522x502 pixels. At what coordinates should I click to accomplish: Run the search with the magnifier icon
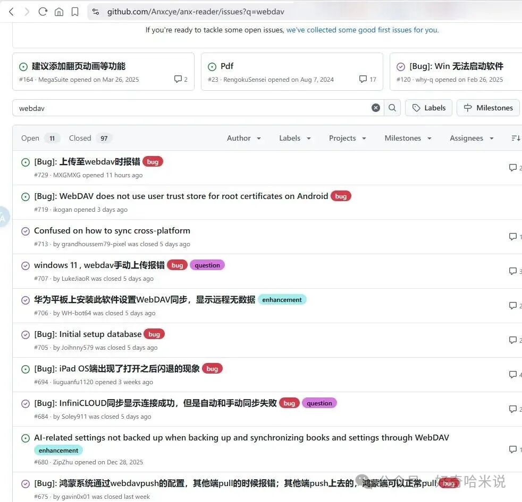pyautogui.click(x=392, y=108)
